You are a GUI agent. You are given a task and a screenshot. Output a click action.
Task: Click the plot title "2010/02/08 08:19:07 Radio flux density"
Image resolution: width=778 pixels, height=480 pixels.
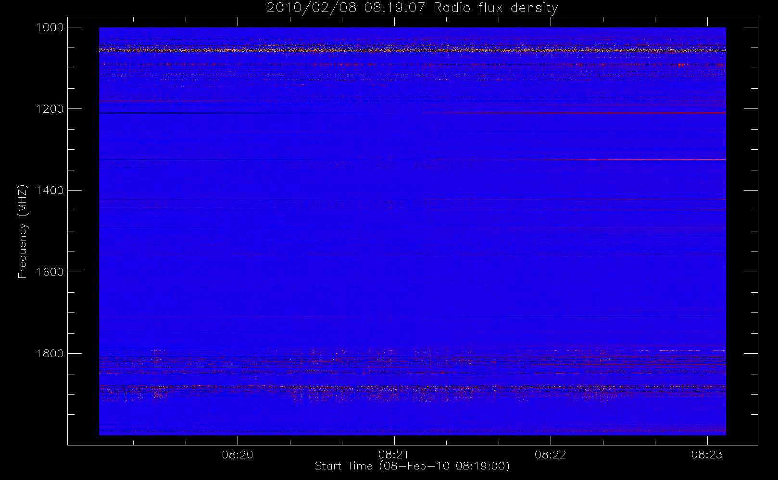tap(412, 8)
